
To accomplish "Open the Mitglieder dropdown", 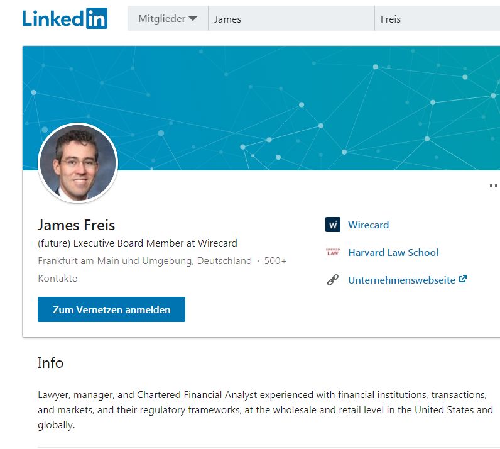I will [168, 19].
